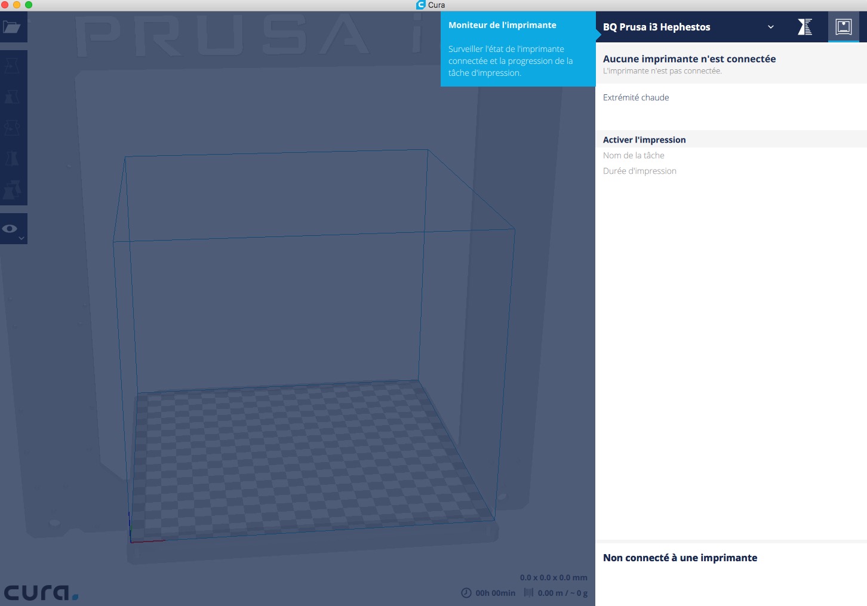Click the chevron arrow beside the printer name
The width and height of the screenshot is (867, 606).
(771, 27)
